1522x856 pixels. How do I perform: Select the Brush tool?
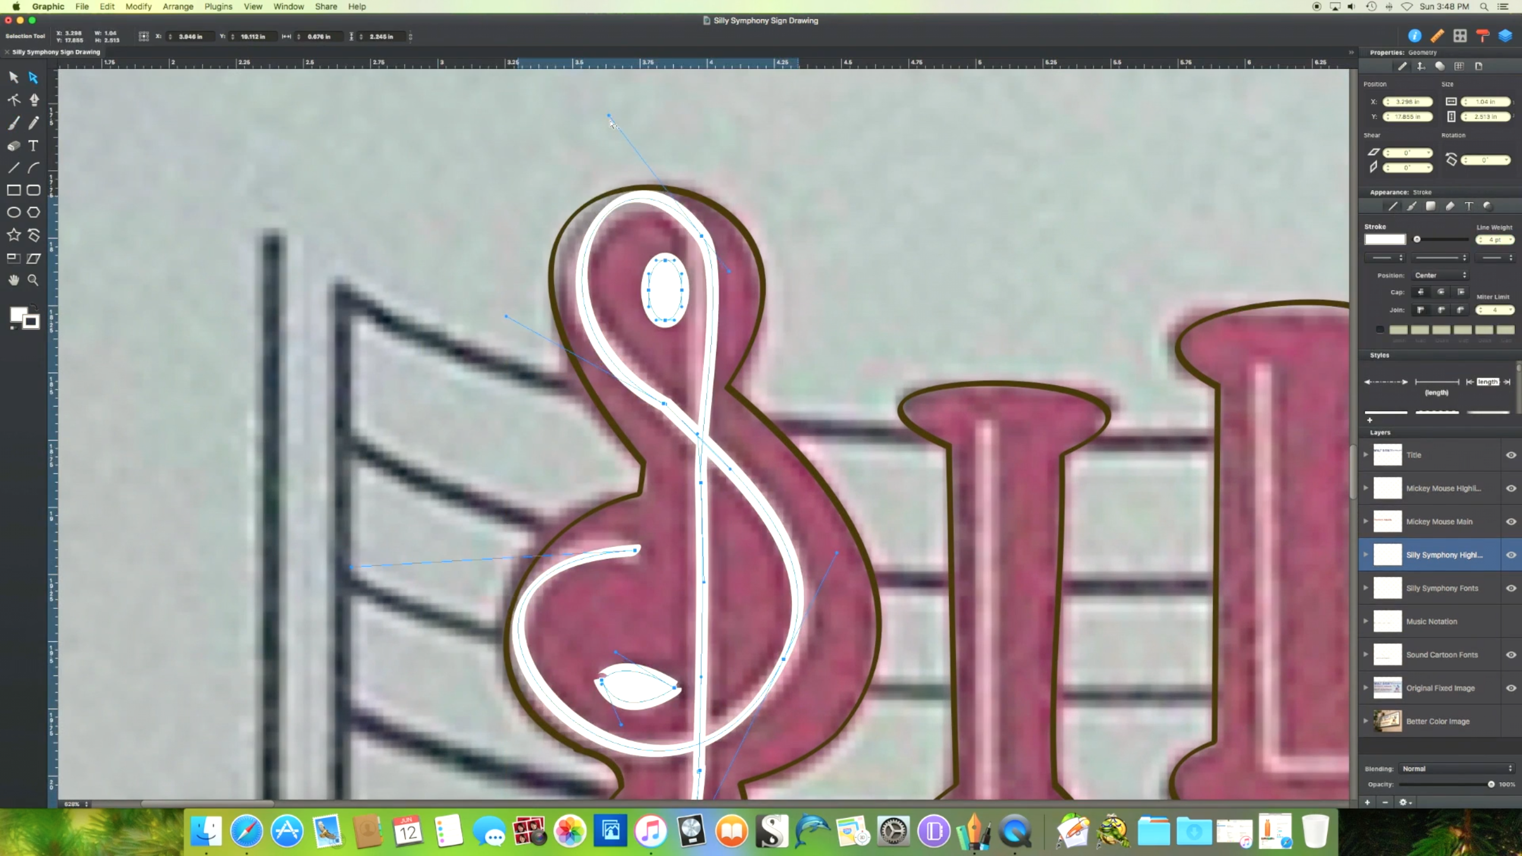pyautogui.click(x=14, y=122)
